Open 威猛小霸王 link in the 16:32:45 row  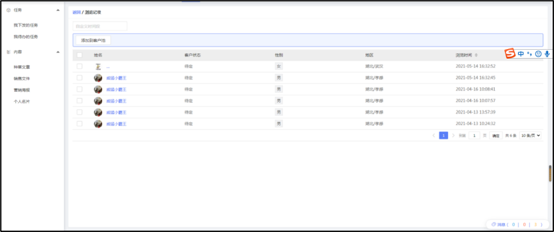pyautogui.click(x=116, y=78)
